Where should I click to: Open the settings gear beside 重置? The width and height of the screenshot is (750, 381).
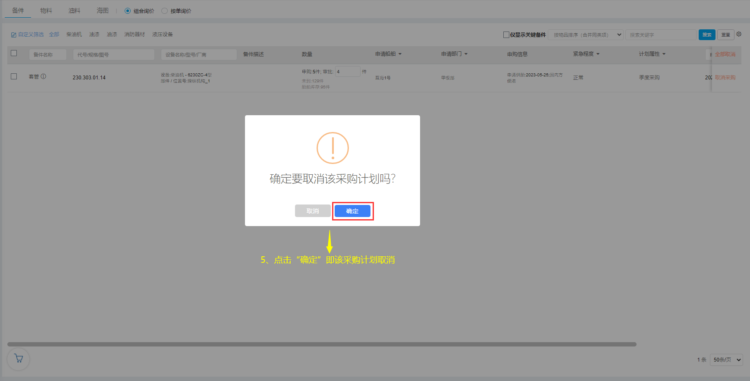click(x=739, y=34)
